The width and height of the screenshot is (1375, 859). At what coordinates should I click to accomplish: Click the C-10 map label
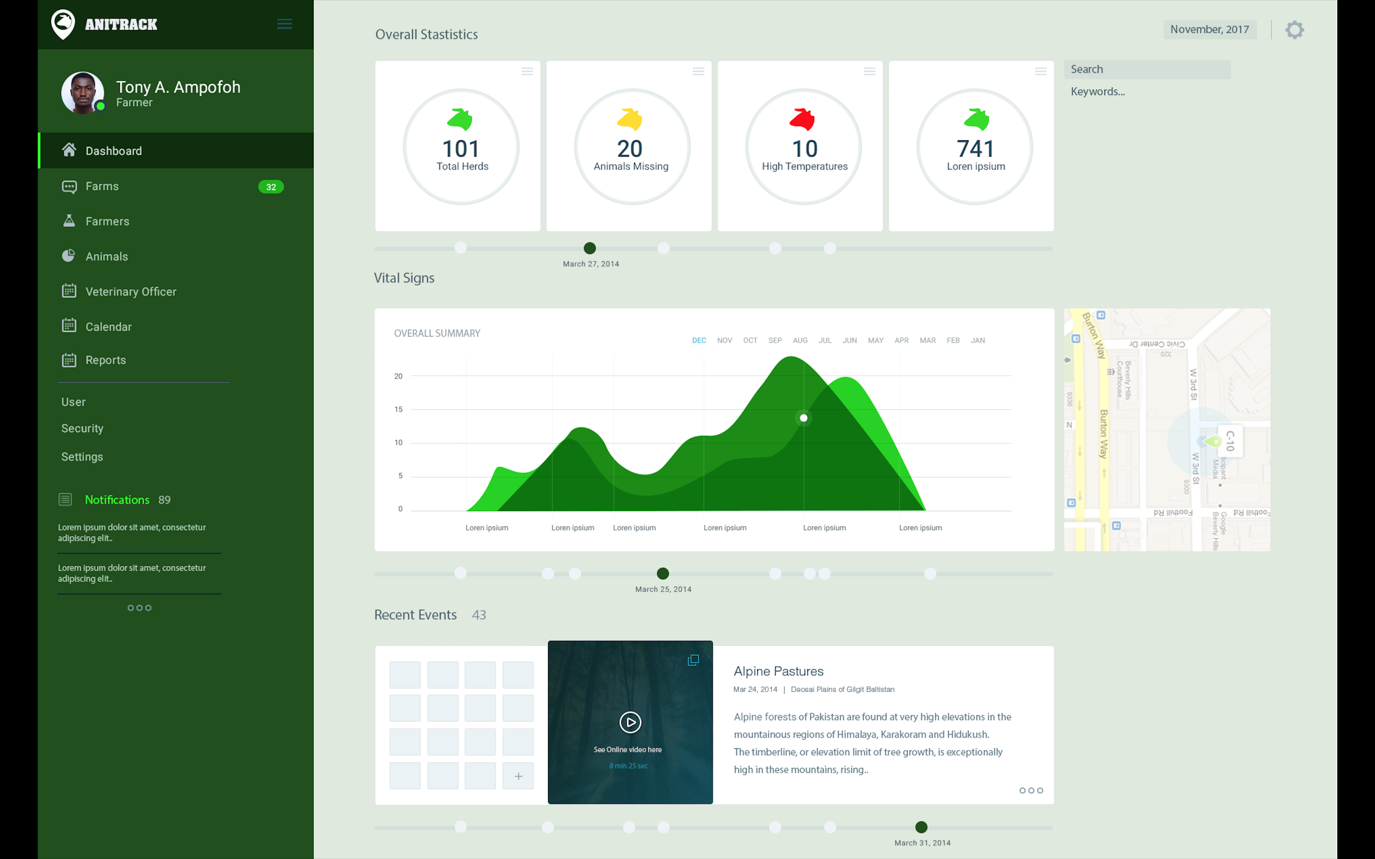[1230, 441]
